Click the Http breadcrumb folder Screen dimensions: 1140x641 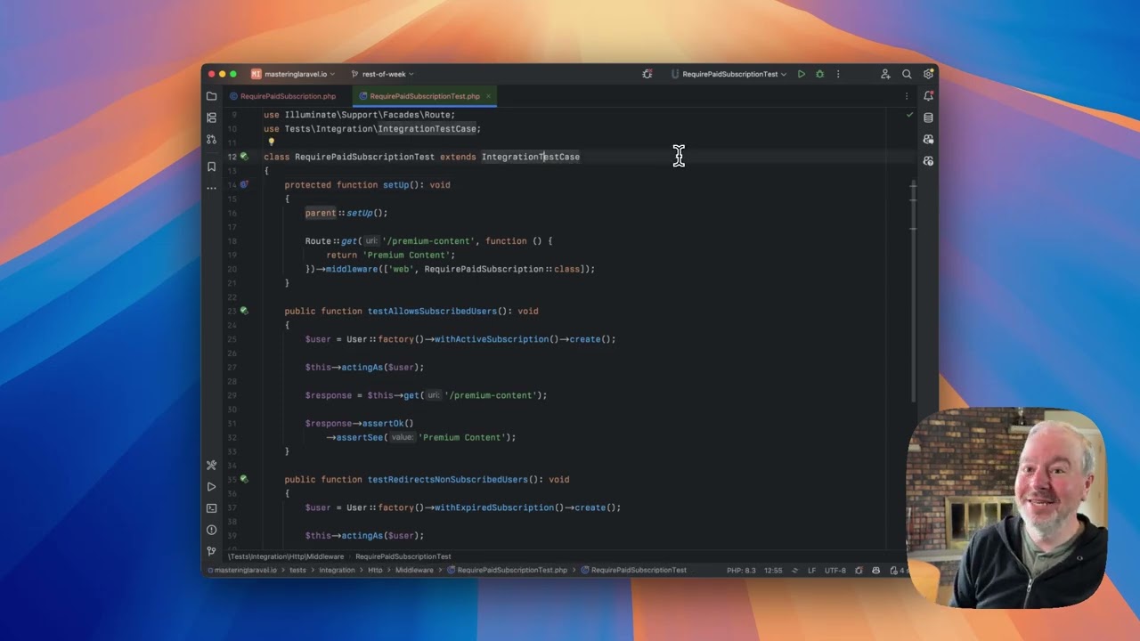(375, 570)
